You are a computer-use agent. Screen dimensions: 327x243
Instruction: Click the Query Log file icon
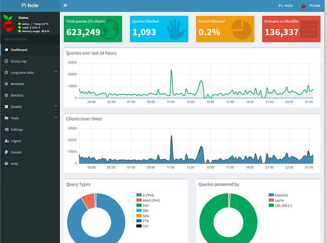(x=6, y=61)
